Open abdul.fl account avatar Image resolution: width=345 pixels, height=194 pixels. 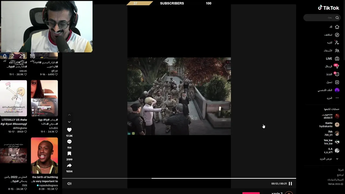point(337,116)
